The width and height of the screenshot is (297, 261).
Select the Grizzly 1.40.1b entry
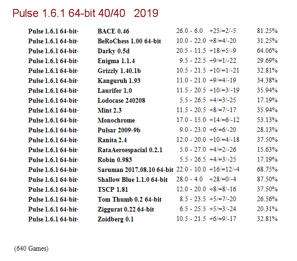pyautogui.click(x=119, y=71)
